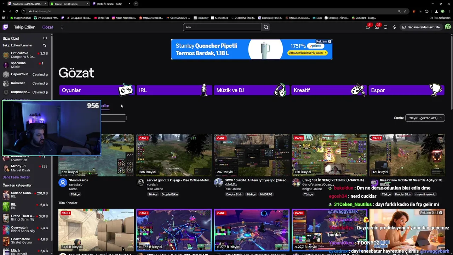Click DroplarEtkin tag under xdreich stream

170,194
